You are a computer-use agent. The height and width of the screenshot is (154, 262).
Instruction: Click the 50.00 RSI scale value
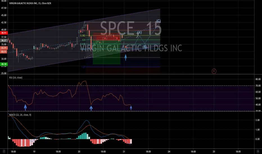point(258,98)
